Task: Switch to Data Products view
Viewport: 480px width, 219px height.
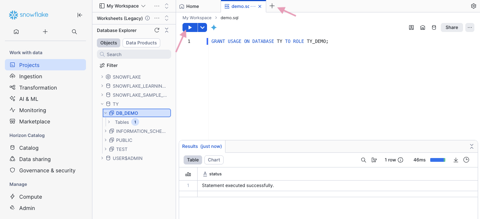Action: pyautogui.click(x=141, y=43)
